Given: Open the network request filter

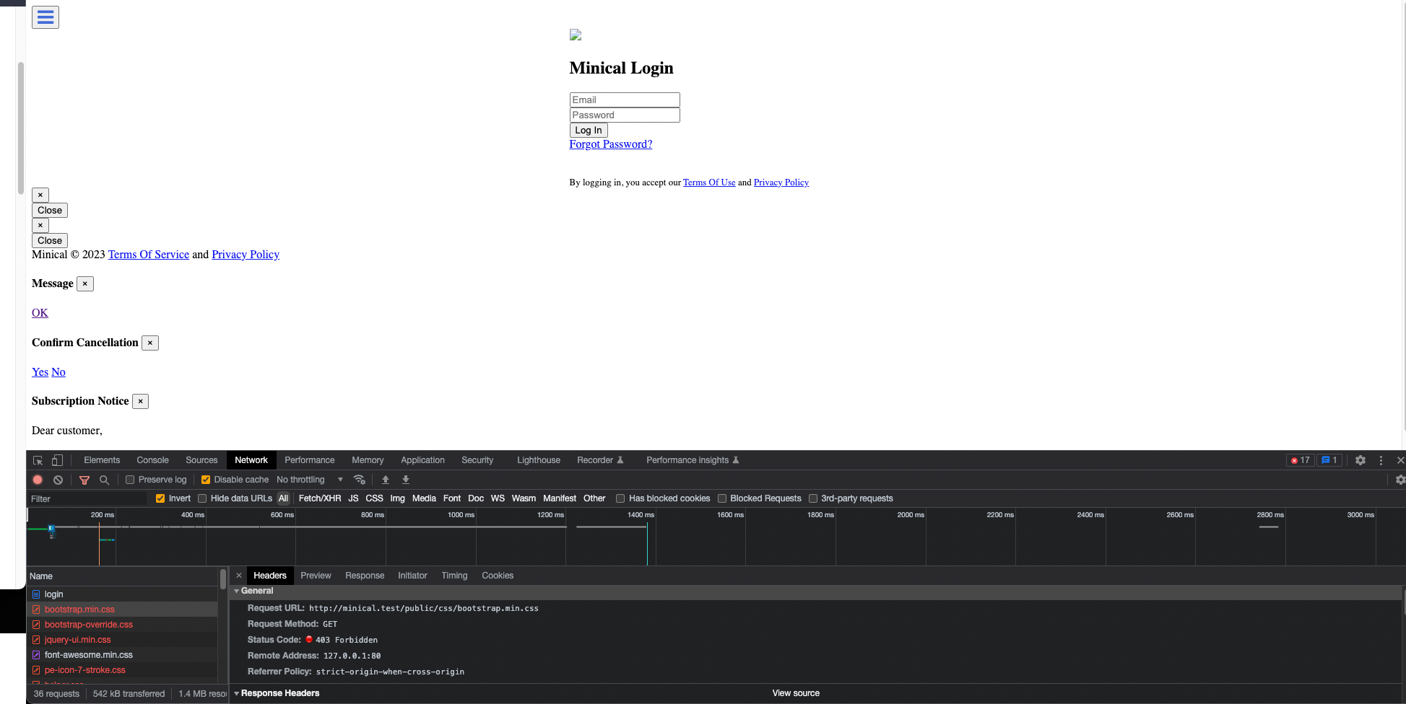Looking at the screenshot, I should 84,480.
